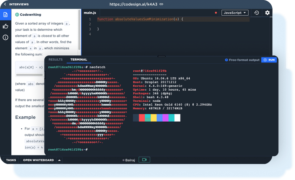Viewport: 295px width, 180px height.
Task: Open the TASKS panel
Action: click(11, 160)
